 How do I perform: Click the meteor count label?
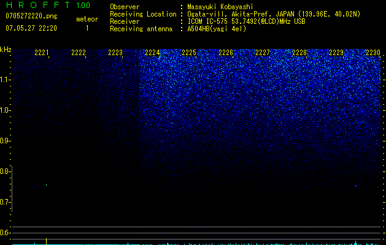point(87,19)
